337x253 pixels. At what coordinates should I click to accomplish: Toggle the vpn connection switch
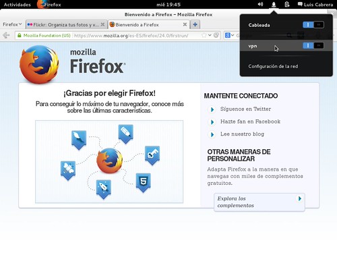click(x=313, y=46)
